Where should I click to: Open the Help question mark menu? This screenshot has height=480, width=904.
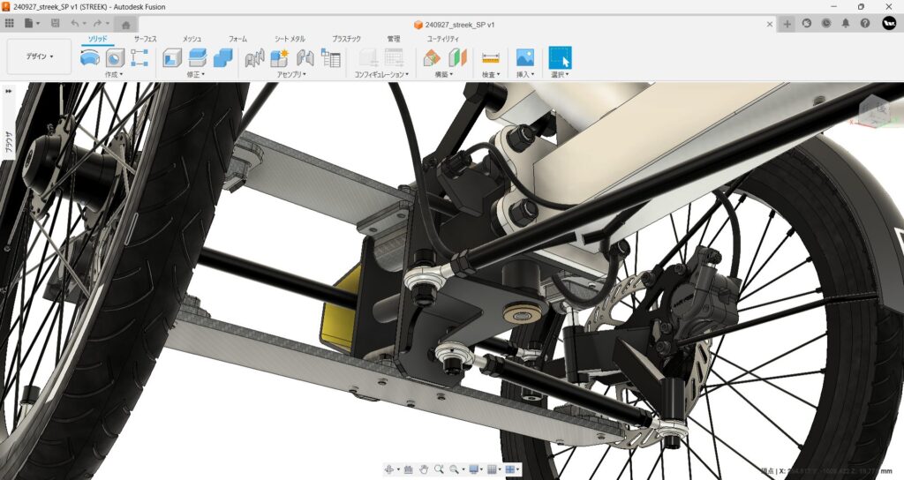point(865,24)
